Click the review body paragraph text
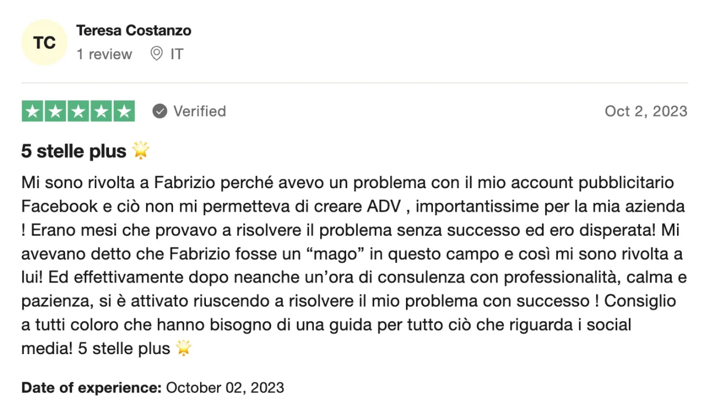 click(352, 266)
